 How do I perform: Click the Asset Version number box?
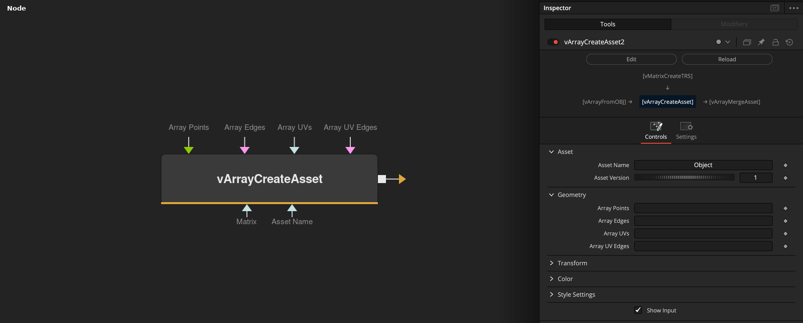coord(756,178)
